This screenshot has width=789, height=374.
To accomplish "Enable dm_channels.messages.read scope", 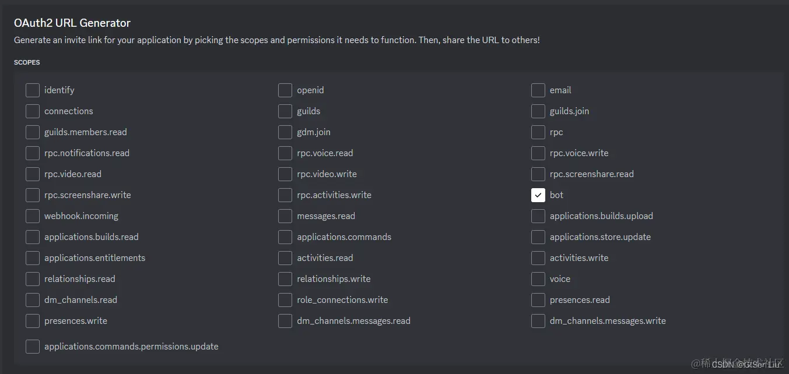I will pos(285,321).
